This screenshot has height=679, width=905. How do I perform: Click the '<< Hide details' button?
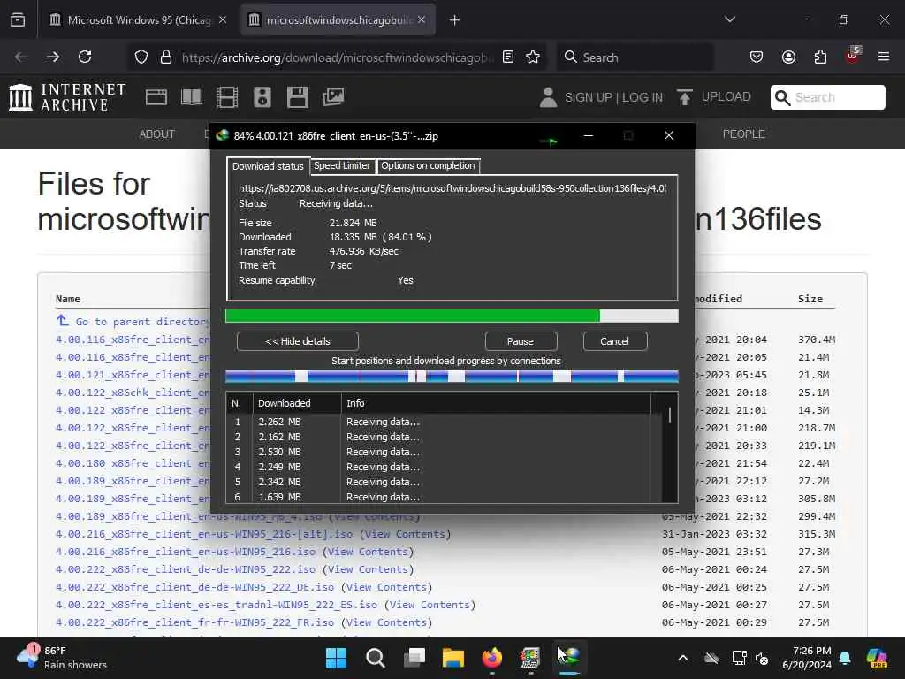pos(297,341)
